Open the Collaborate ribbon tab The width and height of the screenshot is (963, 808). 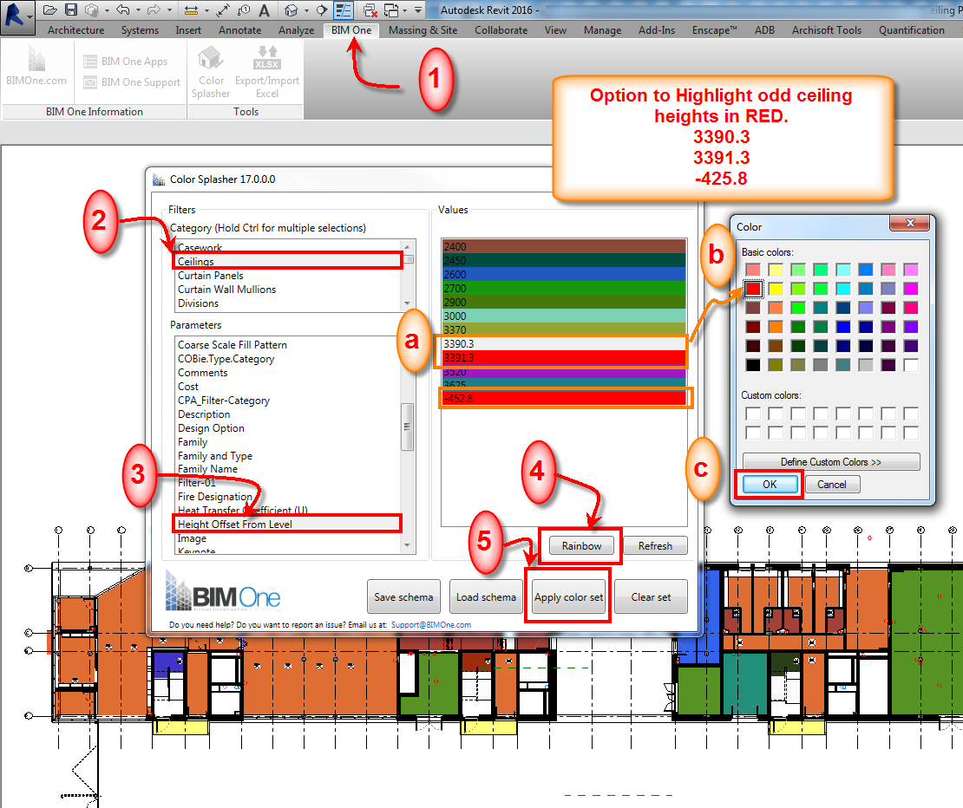(501, 29)
